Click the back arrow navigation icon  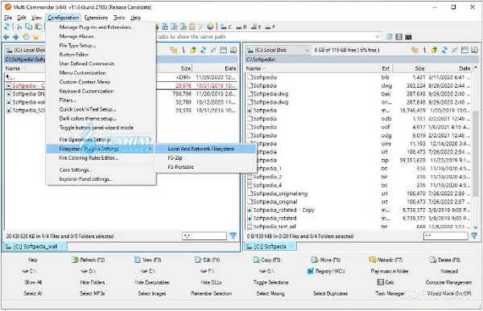6,37
